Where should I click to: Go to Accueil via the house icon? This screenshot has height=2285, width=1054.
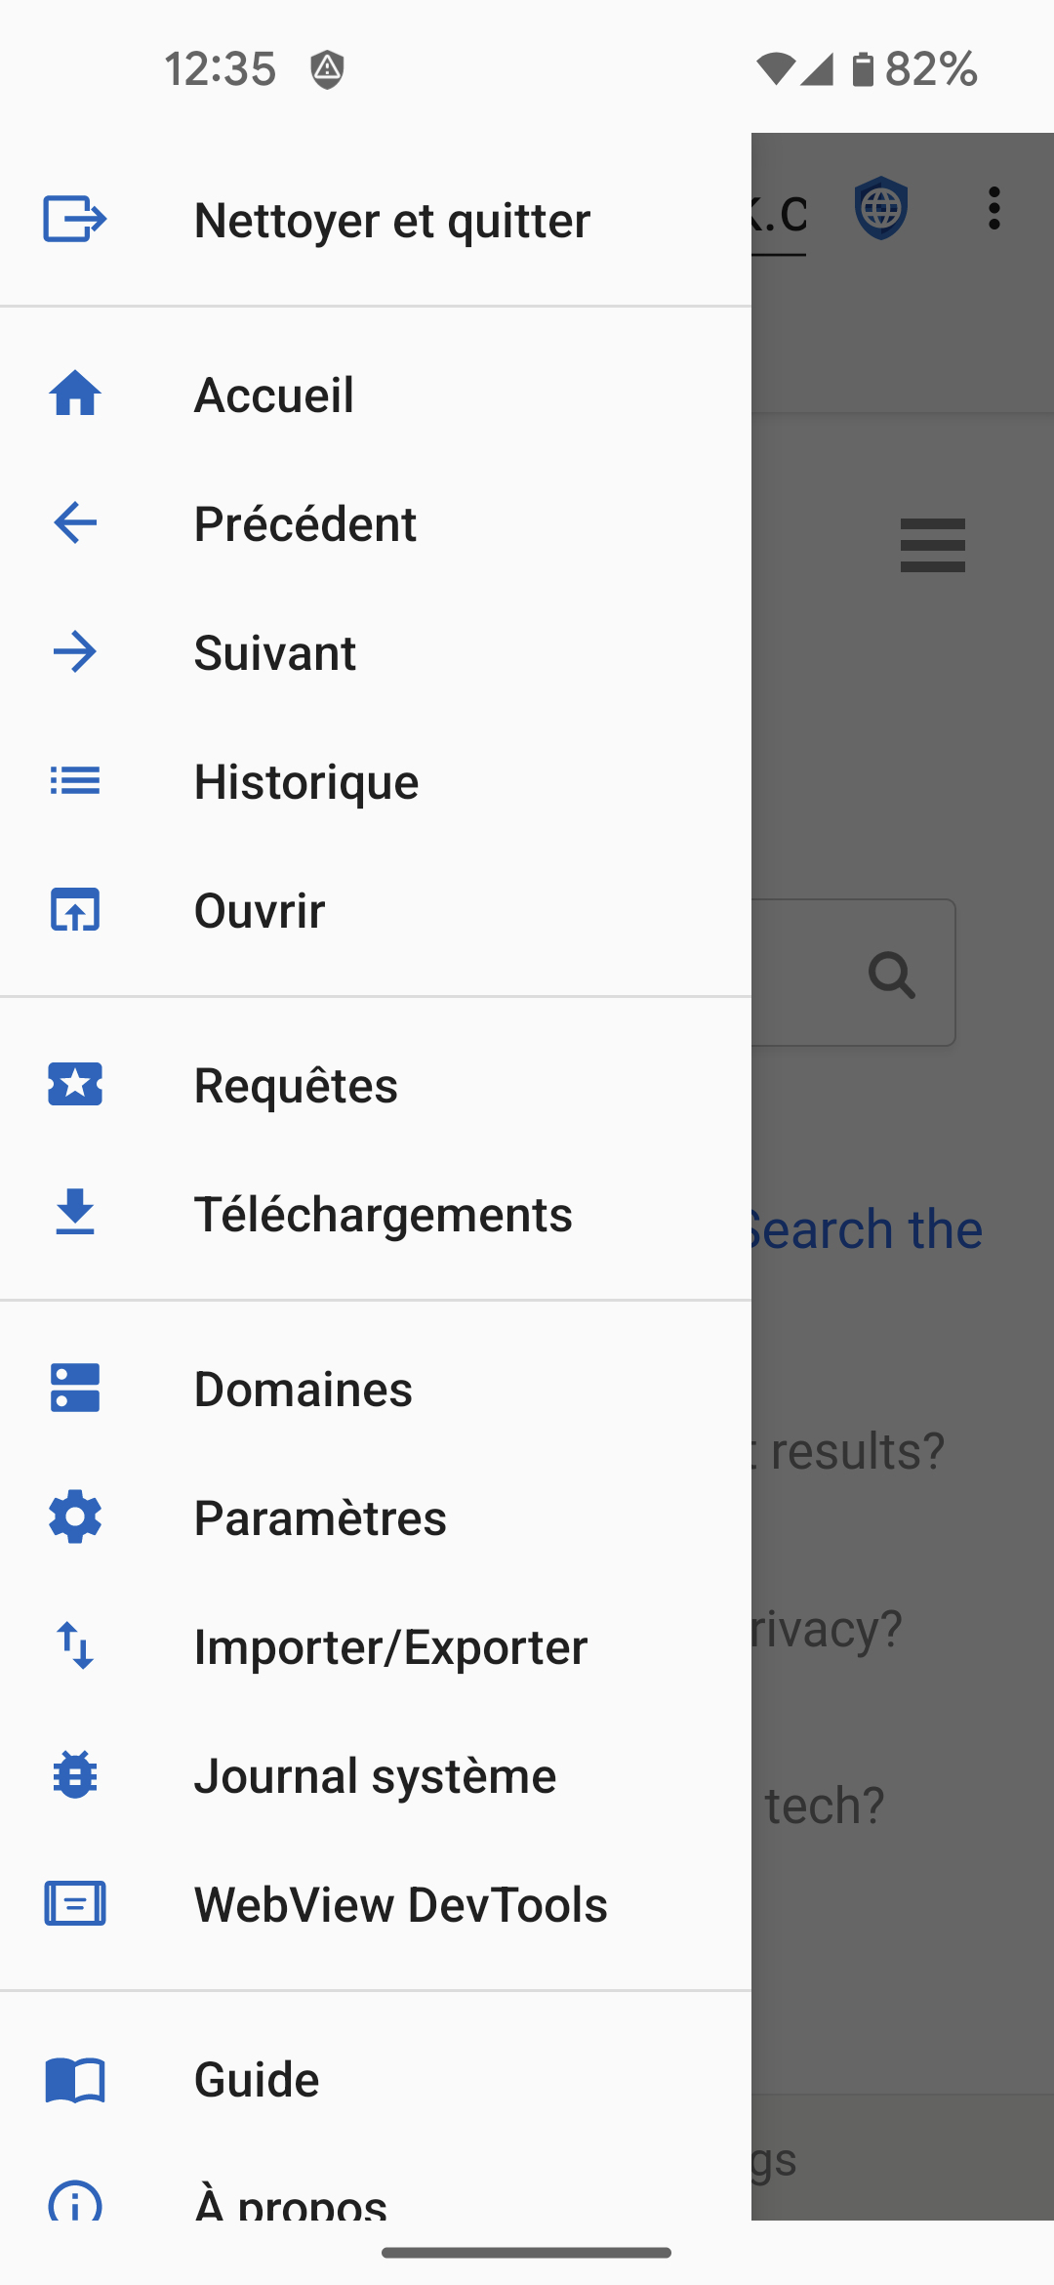75,395
